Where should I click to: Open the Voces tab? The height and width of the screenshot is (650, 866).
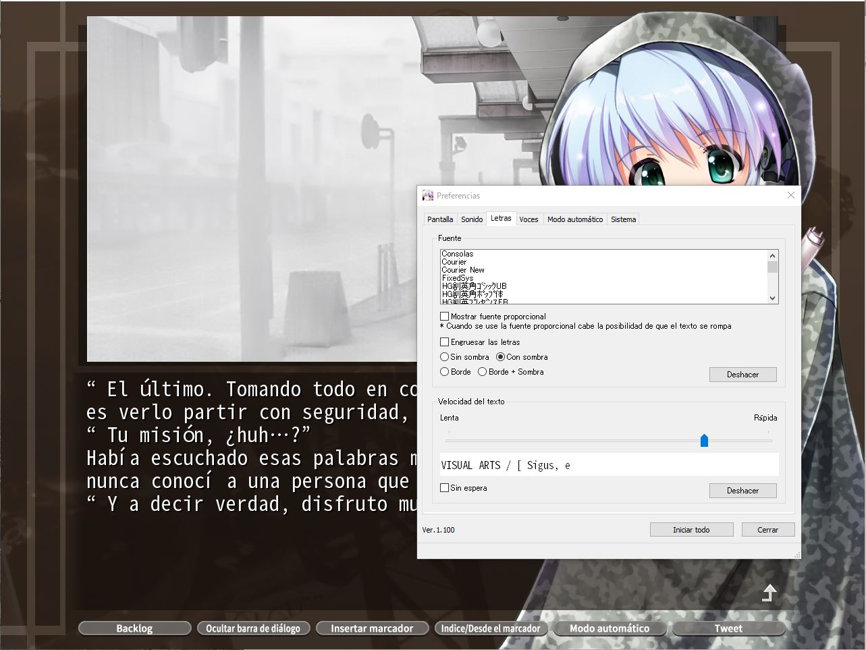point(529,219)
